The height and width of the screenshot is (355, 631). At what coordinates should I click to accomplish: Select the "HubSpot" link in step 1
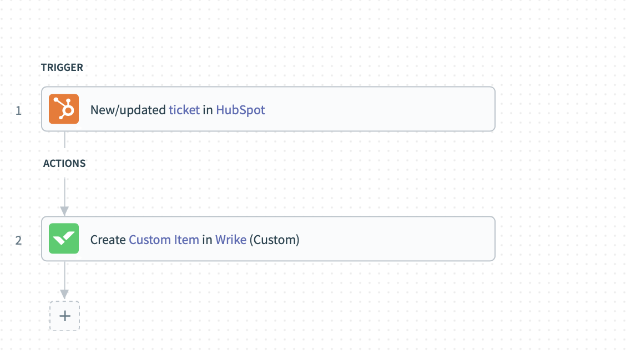coord(240,110)
